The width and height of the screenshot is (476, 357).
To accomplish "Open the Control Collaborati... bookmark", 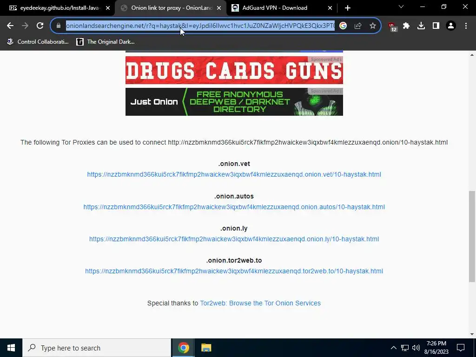I will click(x=38, y=42).
